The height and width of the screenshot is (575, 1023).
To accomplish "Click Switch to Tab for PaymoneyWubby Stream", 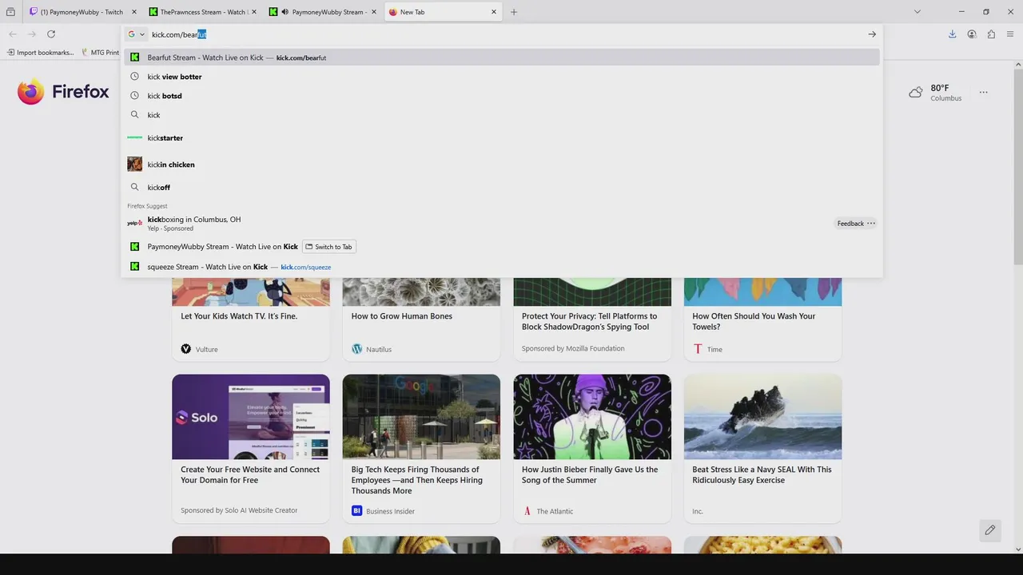I will click(329, 247).
